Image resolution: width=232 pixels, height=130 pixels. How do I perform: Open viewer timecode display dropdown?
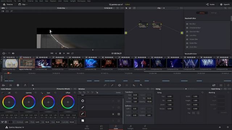pos(109,8)
